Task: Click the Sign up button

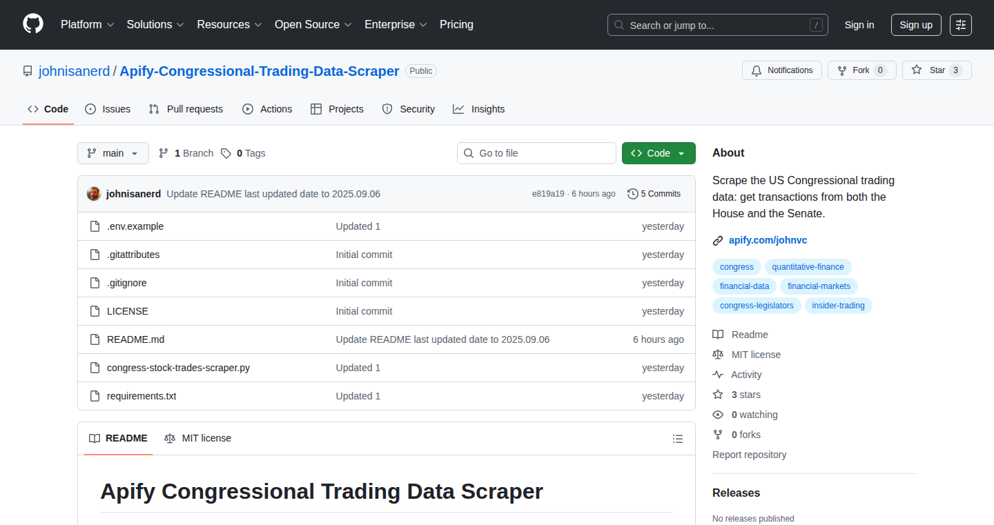Action: click(x=916, y=25)
